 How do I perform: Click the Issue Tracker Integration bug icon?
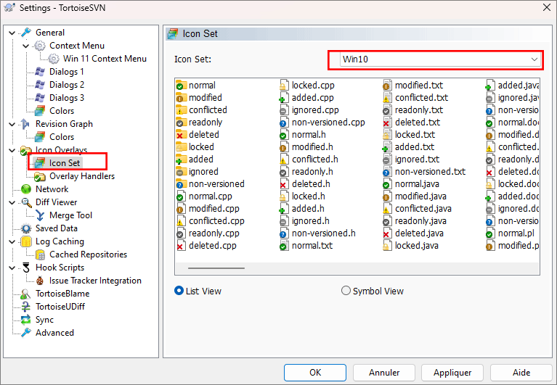[x=40, y=281]
